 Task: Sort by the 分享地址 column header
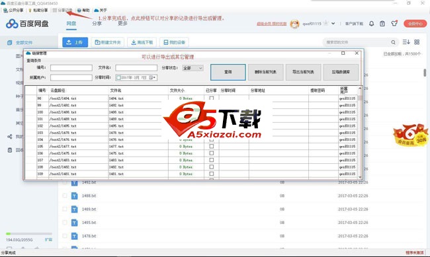(279, 91)
